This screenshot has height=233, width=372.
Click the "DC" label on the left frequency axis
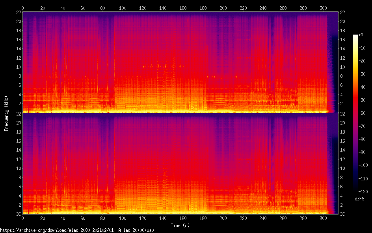click(x=19, y=214)
